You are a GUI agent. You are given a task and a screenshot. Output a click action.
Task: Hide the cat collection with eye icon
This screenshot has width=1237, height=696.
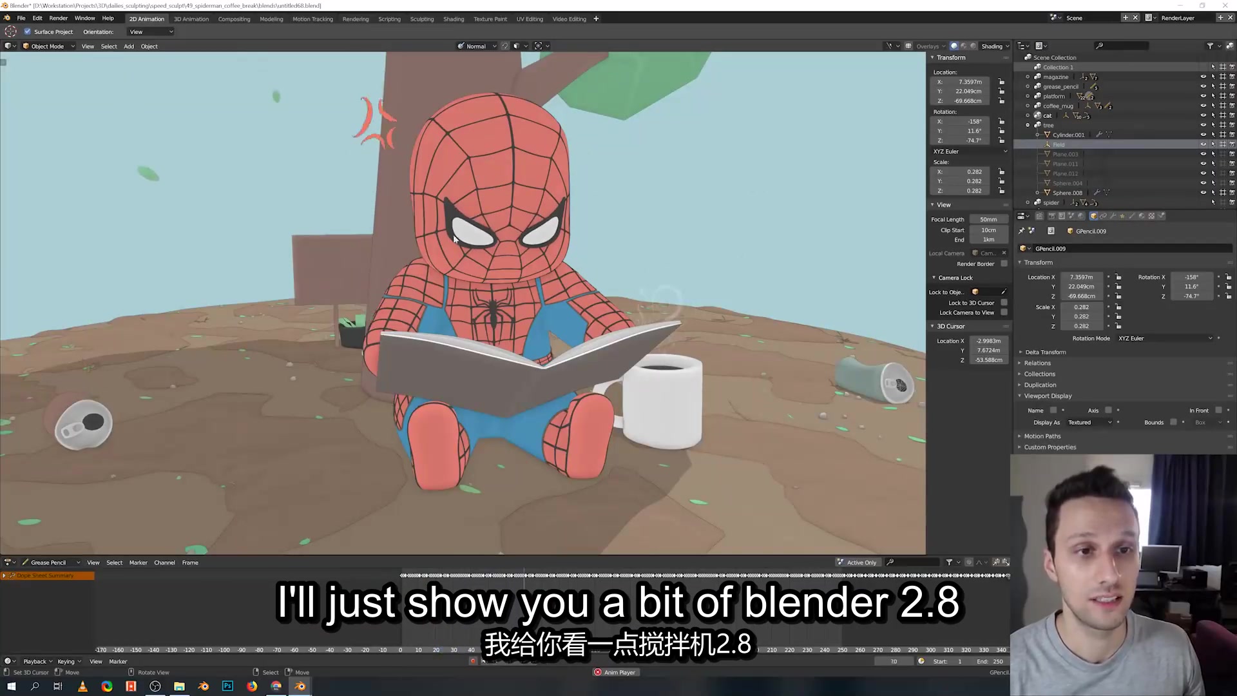click(1203, 115)
